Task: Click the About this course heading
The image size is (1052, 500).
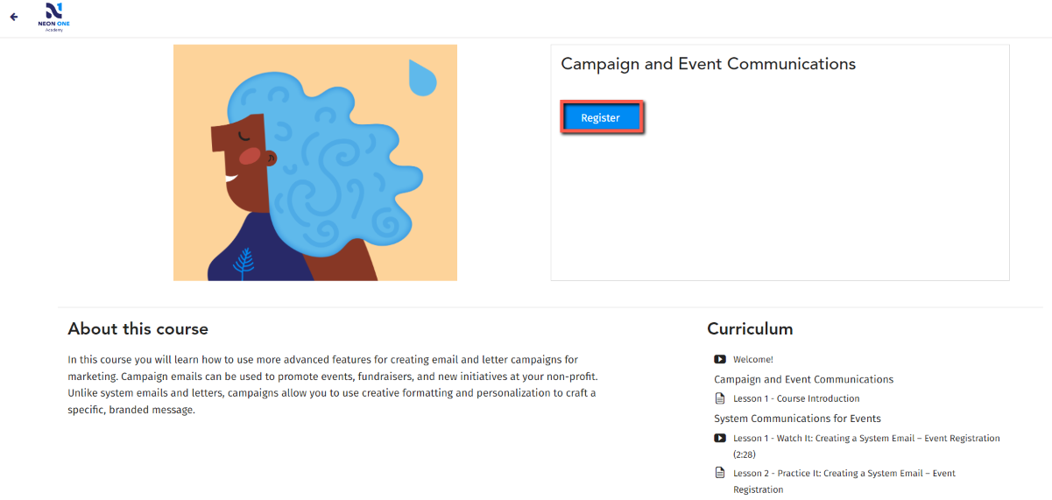Action: coord(138,329)
